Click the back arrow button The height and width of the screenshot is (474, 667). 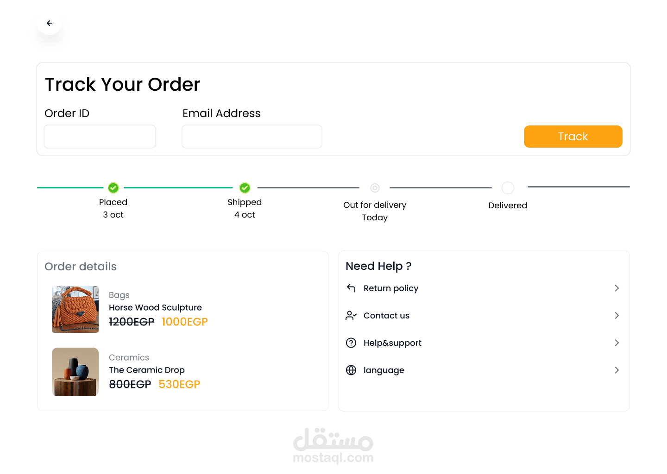50,23
